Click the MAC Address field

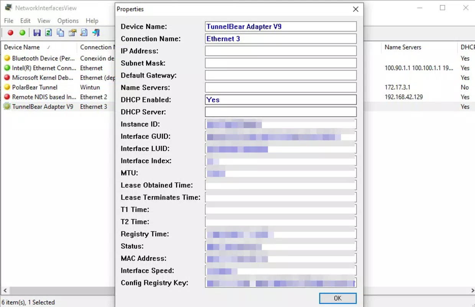(281, 258)
